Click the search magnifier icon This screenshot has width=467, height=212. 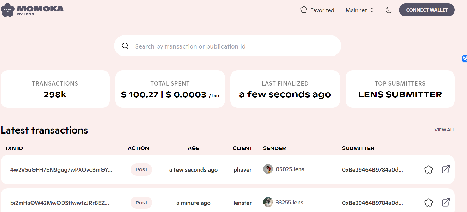click(125, 46)
